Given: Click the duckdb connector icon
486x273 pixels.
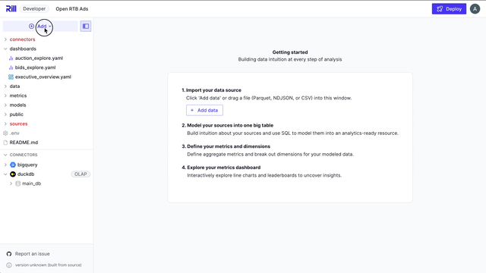Looking at the screenshot, I should pos(13,174).
